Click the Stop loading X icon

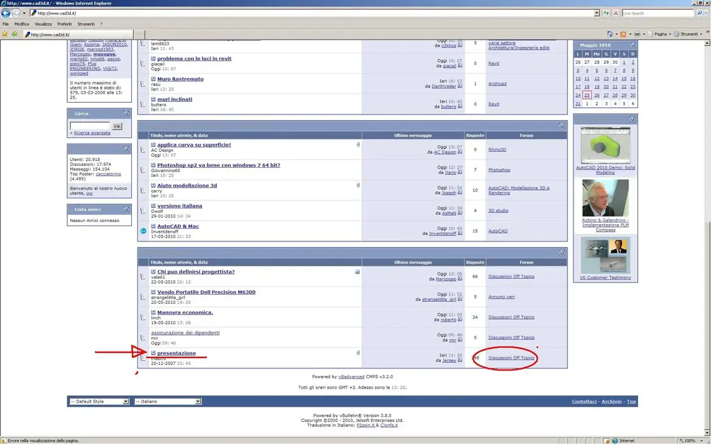click(615, 13)
